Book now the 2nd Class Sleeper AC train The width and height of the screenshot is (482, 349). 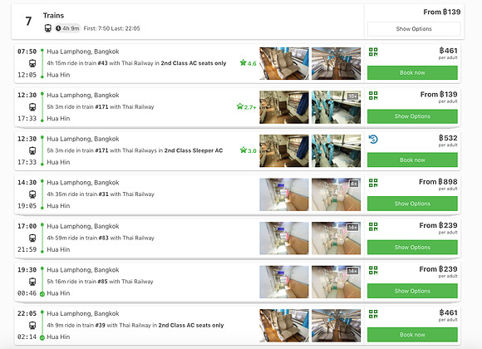[412, 160]
